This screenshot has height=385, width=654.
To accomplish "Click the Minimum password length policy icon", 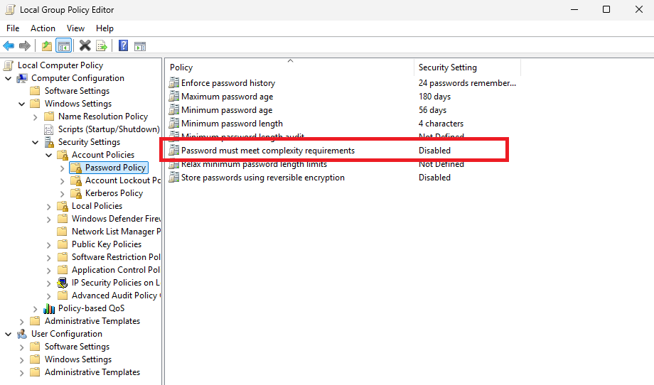I will point(174,124).
